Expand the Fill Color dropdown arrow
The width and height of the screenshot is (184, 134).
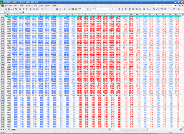(x=176, y=9)
